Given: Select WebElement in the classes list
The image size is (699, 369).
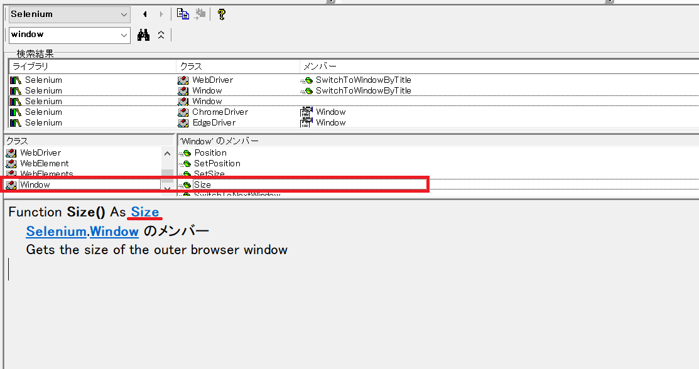Looking at the screenshot, I should pos(45,164).
